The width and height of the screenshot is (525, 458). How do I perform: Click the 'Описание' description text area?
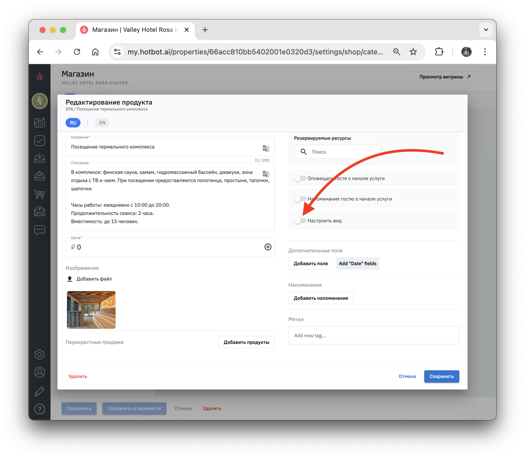170,197
